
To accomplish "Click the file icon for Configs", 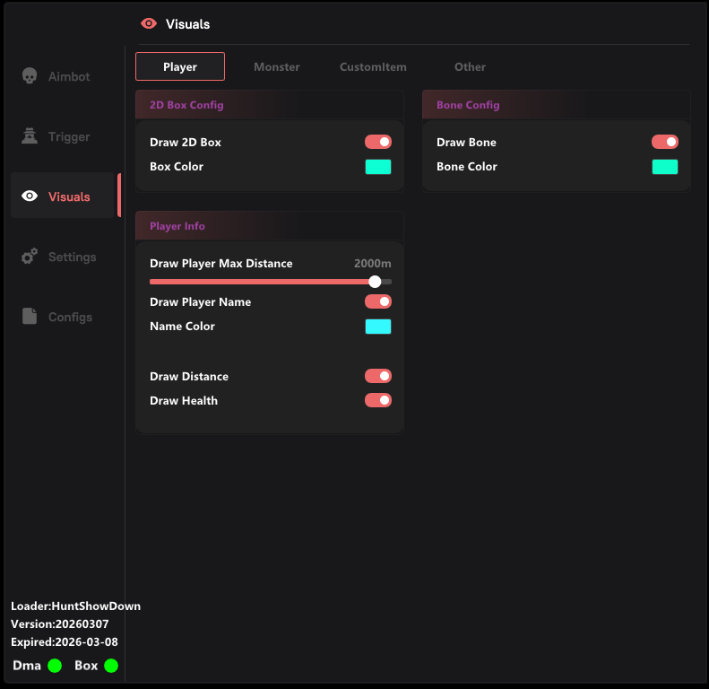I will coord(30,317).
